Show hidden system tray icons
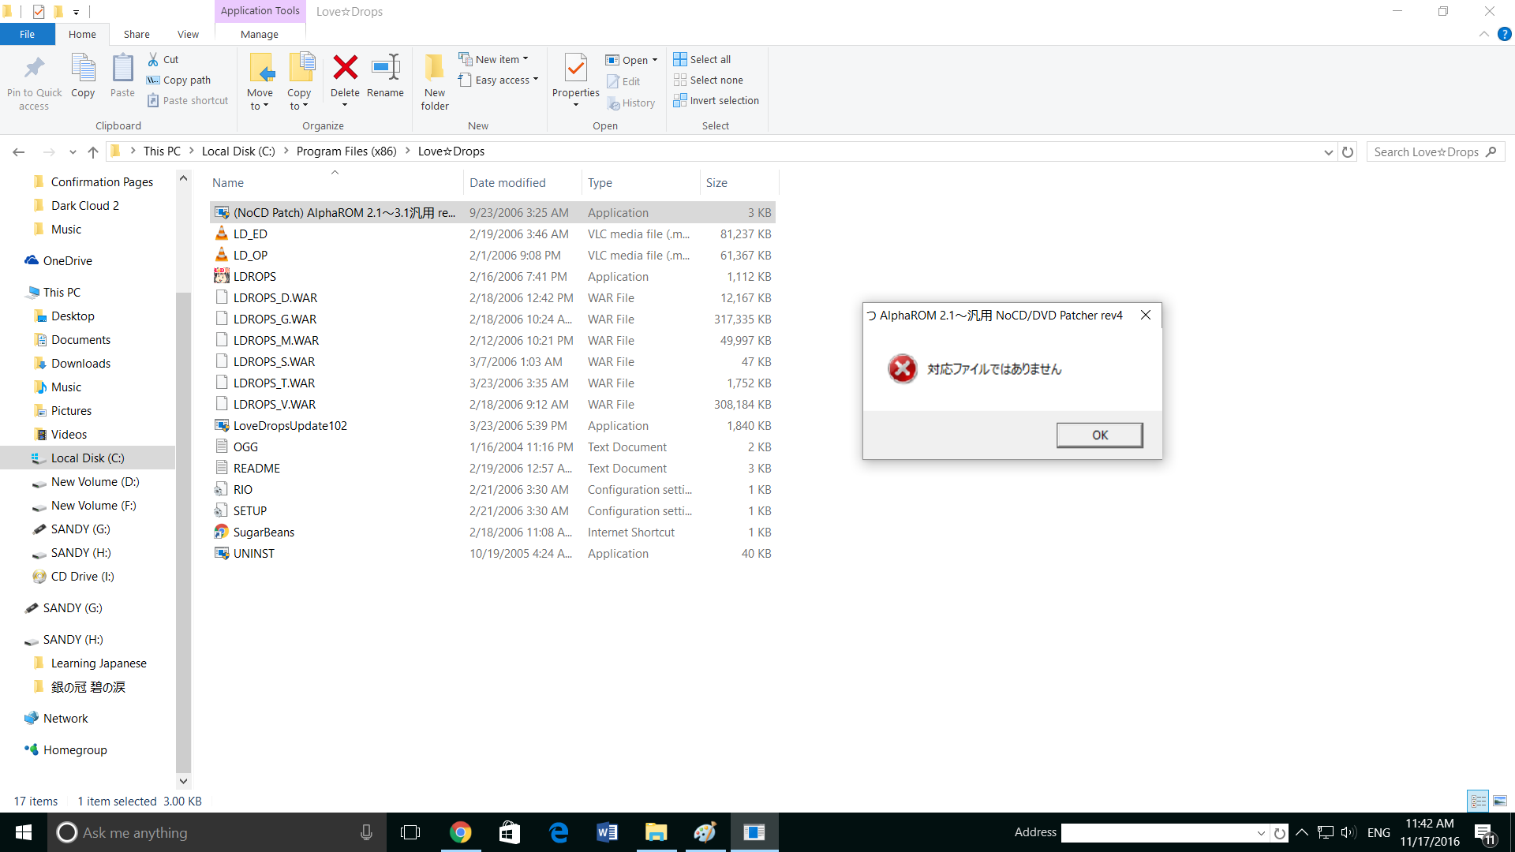Image resolution: width=1515 pixels, height=852 pixels. pyautogui.click(x=1302, y=832)
